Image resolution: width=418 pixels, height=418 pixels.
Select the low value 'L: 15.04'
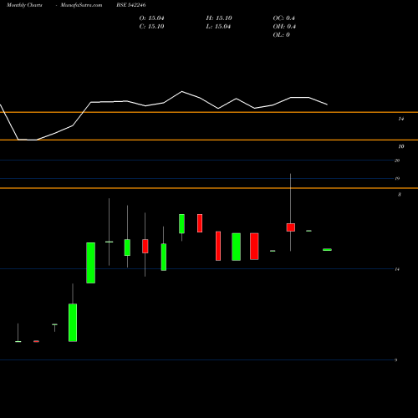tap(218, 27)
